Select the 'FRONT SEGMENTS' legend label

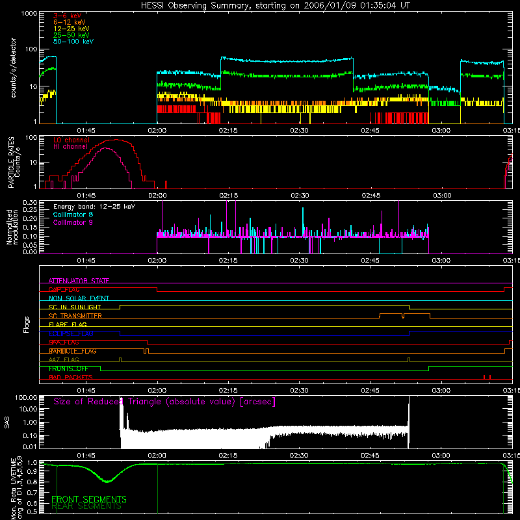click(x=89, y=499)
